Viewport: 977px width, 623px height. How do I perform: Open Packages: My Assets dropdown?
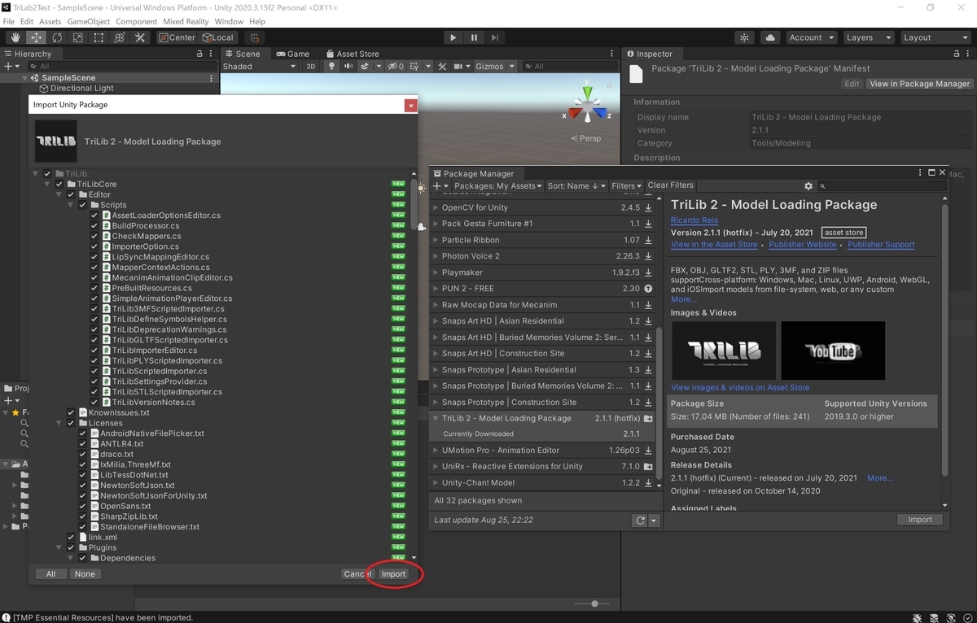pos(497,186)
